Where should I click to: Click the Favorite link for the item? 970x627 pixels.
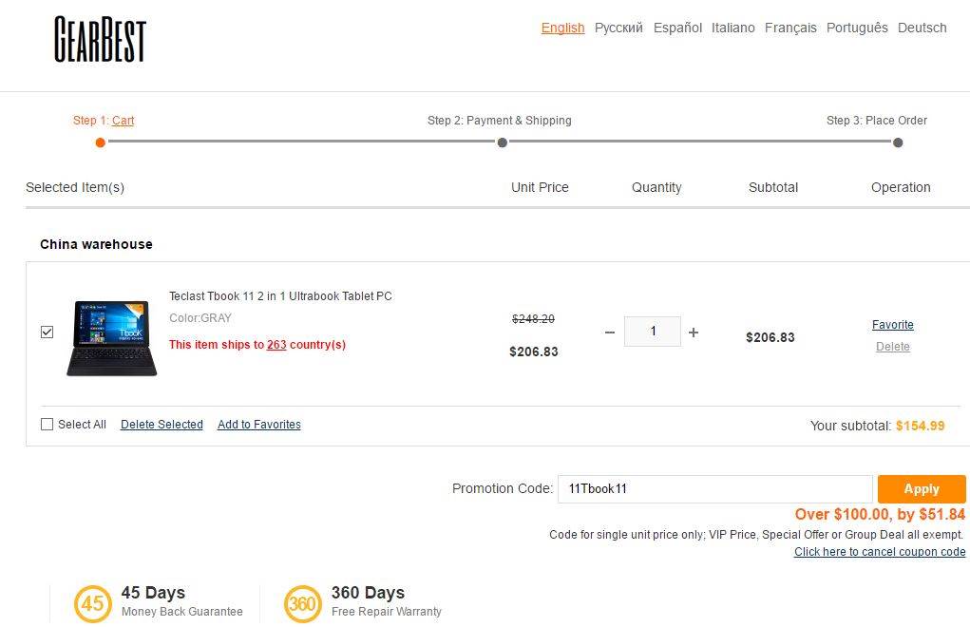[892, 325]
